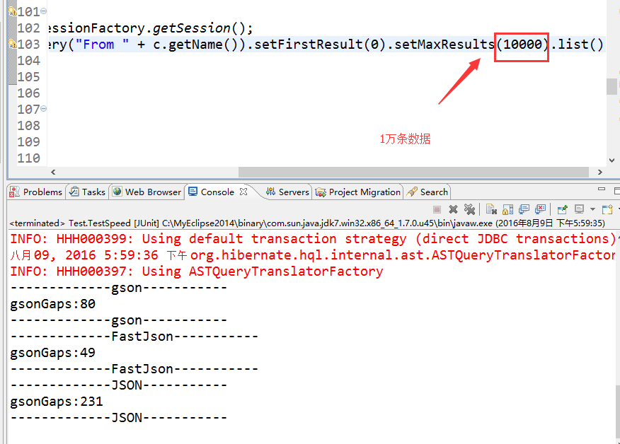The height and width of the screenshot is (444, 620).
Task: Click the terminated Test.TestSpeed launch description
Action: point(307,223)
